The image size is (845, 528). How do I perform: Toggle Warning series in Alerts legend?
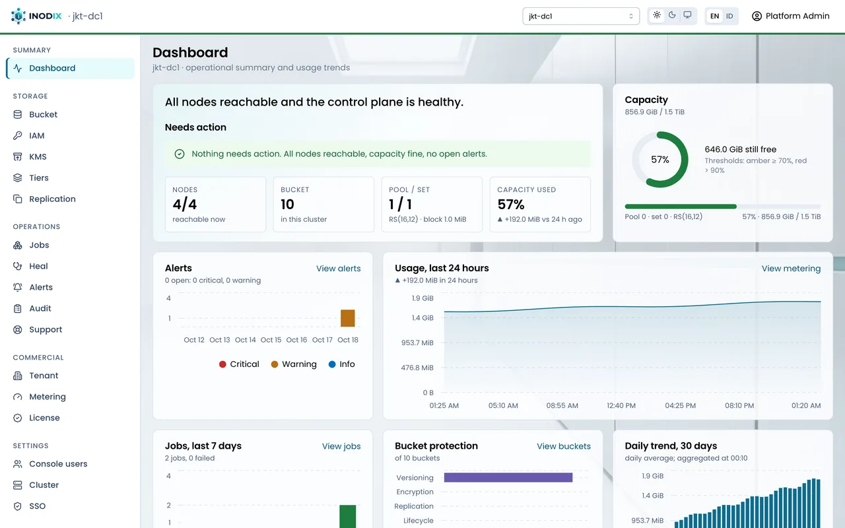pos(294,364)
